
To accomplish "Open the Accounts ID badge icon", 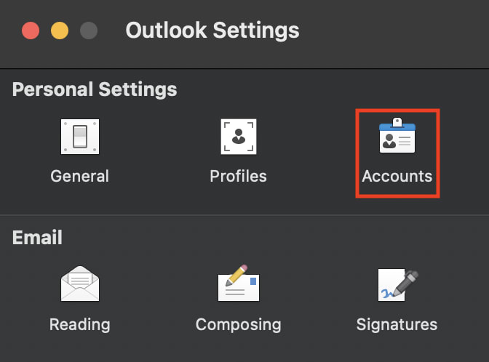I will click(397, 135).
